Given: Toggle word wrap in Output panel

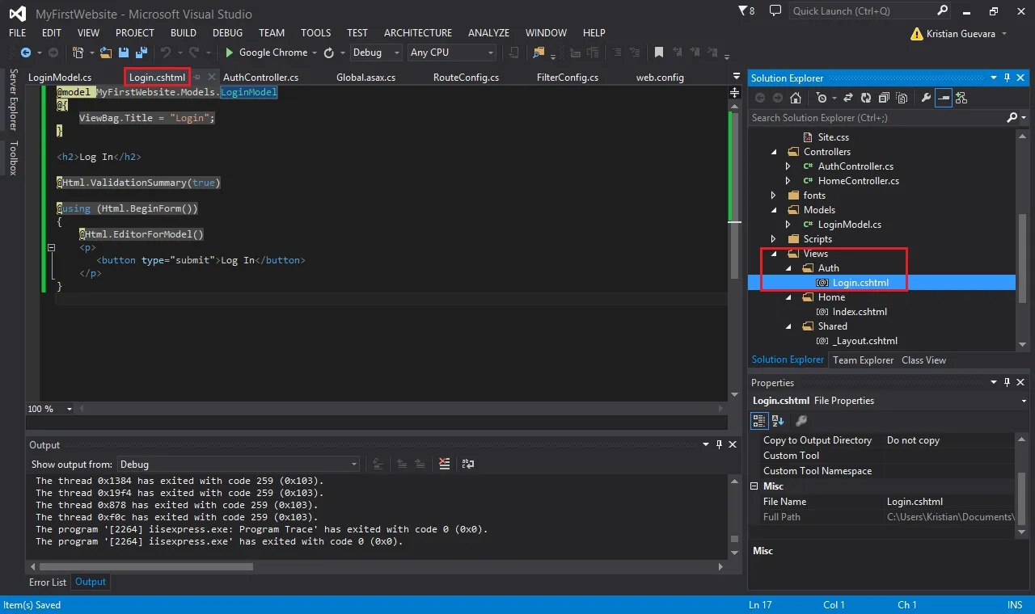Looking at the screenshot, I should (467, 464).
